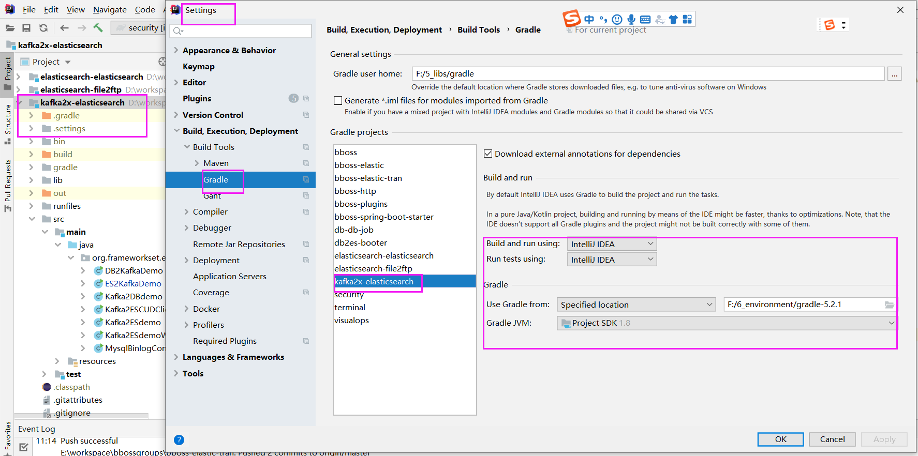
Task: Select Gant under Build Tools
Action: point(212,196)
